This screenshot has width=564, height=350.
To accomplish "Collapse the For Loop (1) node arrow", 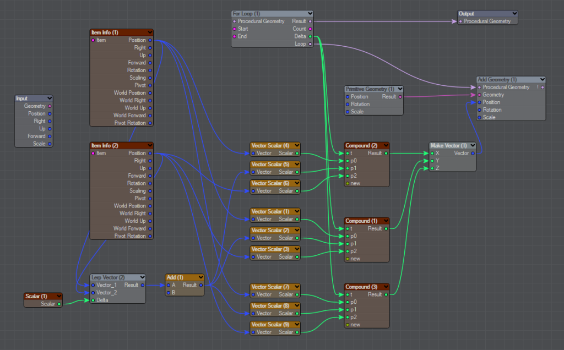I will (310, 14).
